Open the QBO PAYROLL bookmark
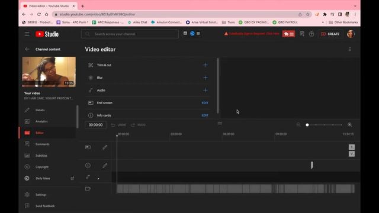 [x=285, y=22]
